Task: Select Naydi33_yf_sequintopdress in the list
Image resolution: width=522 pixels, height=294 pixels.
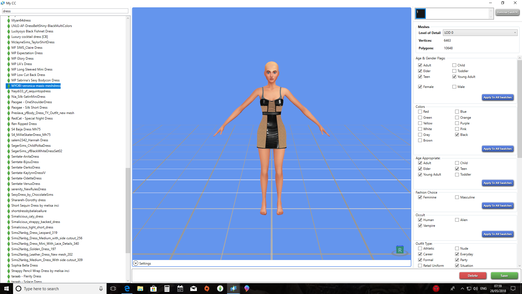Action: 31,91
